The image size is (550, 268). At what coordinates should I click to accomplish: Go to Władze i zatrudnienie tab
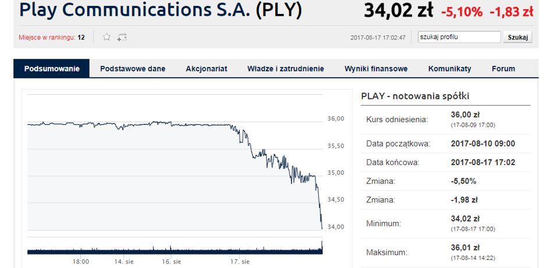tap(285, 69)
